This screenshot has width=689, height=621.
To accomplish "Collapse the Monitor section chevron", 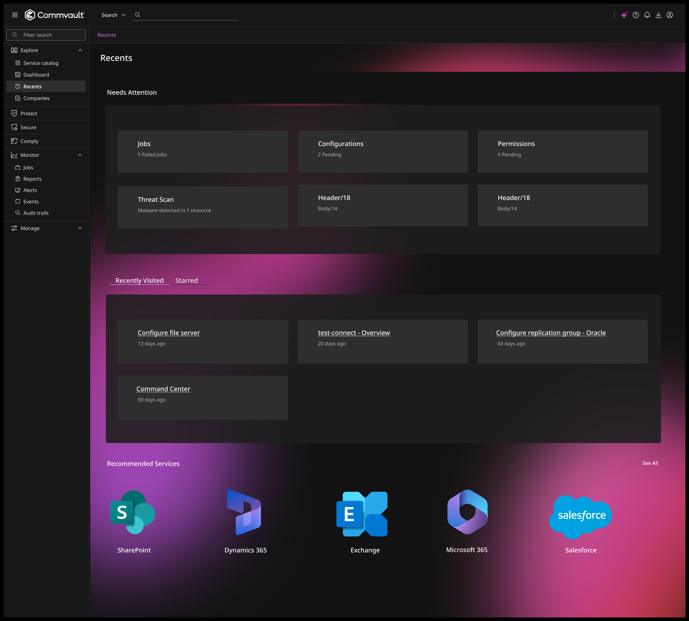I will pyautogui.click(x=80, y=155).
